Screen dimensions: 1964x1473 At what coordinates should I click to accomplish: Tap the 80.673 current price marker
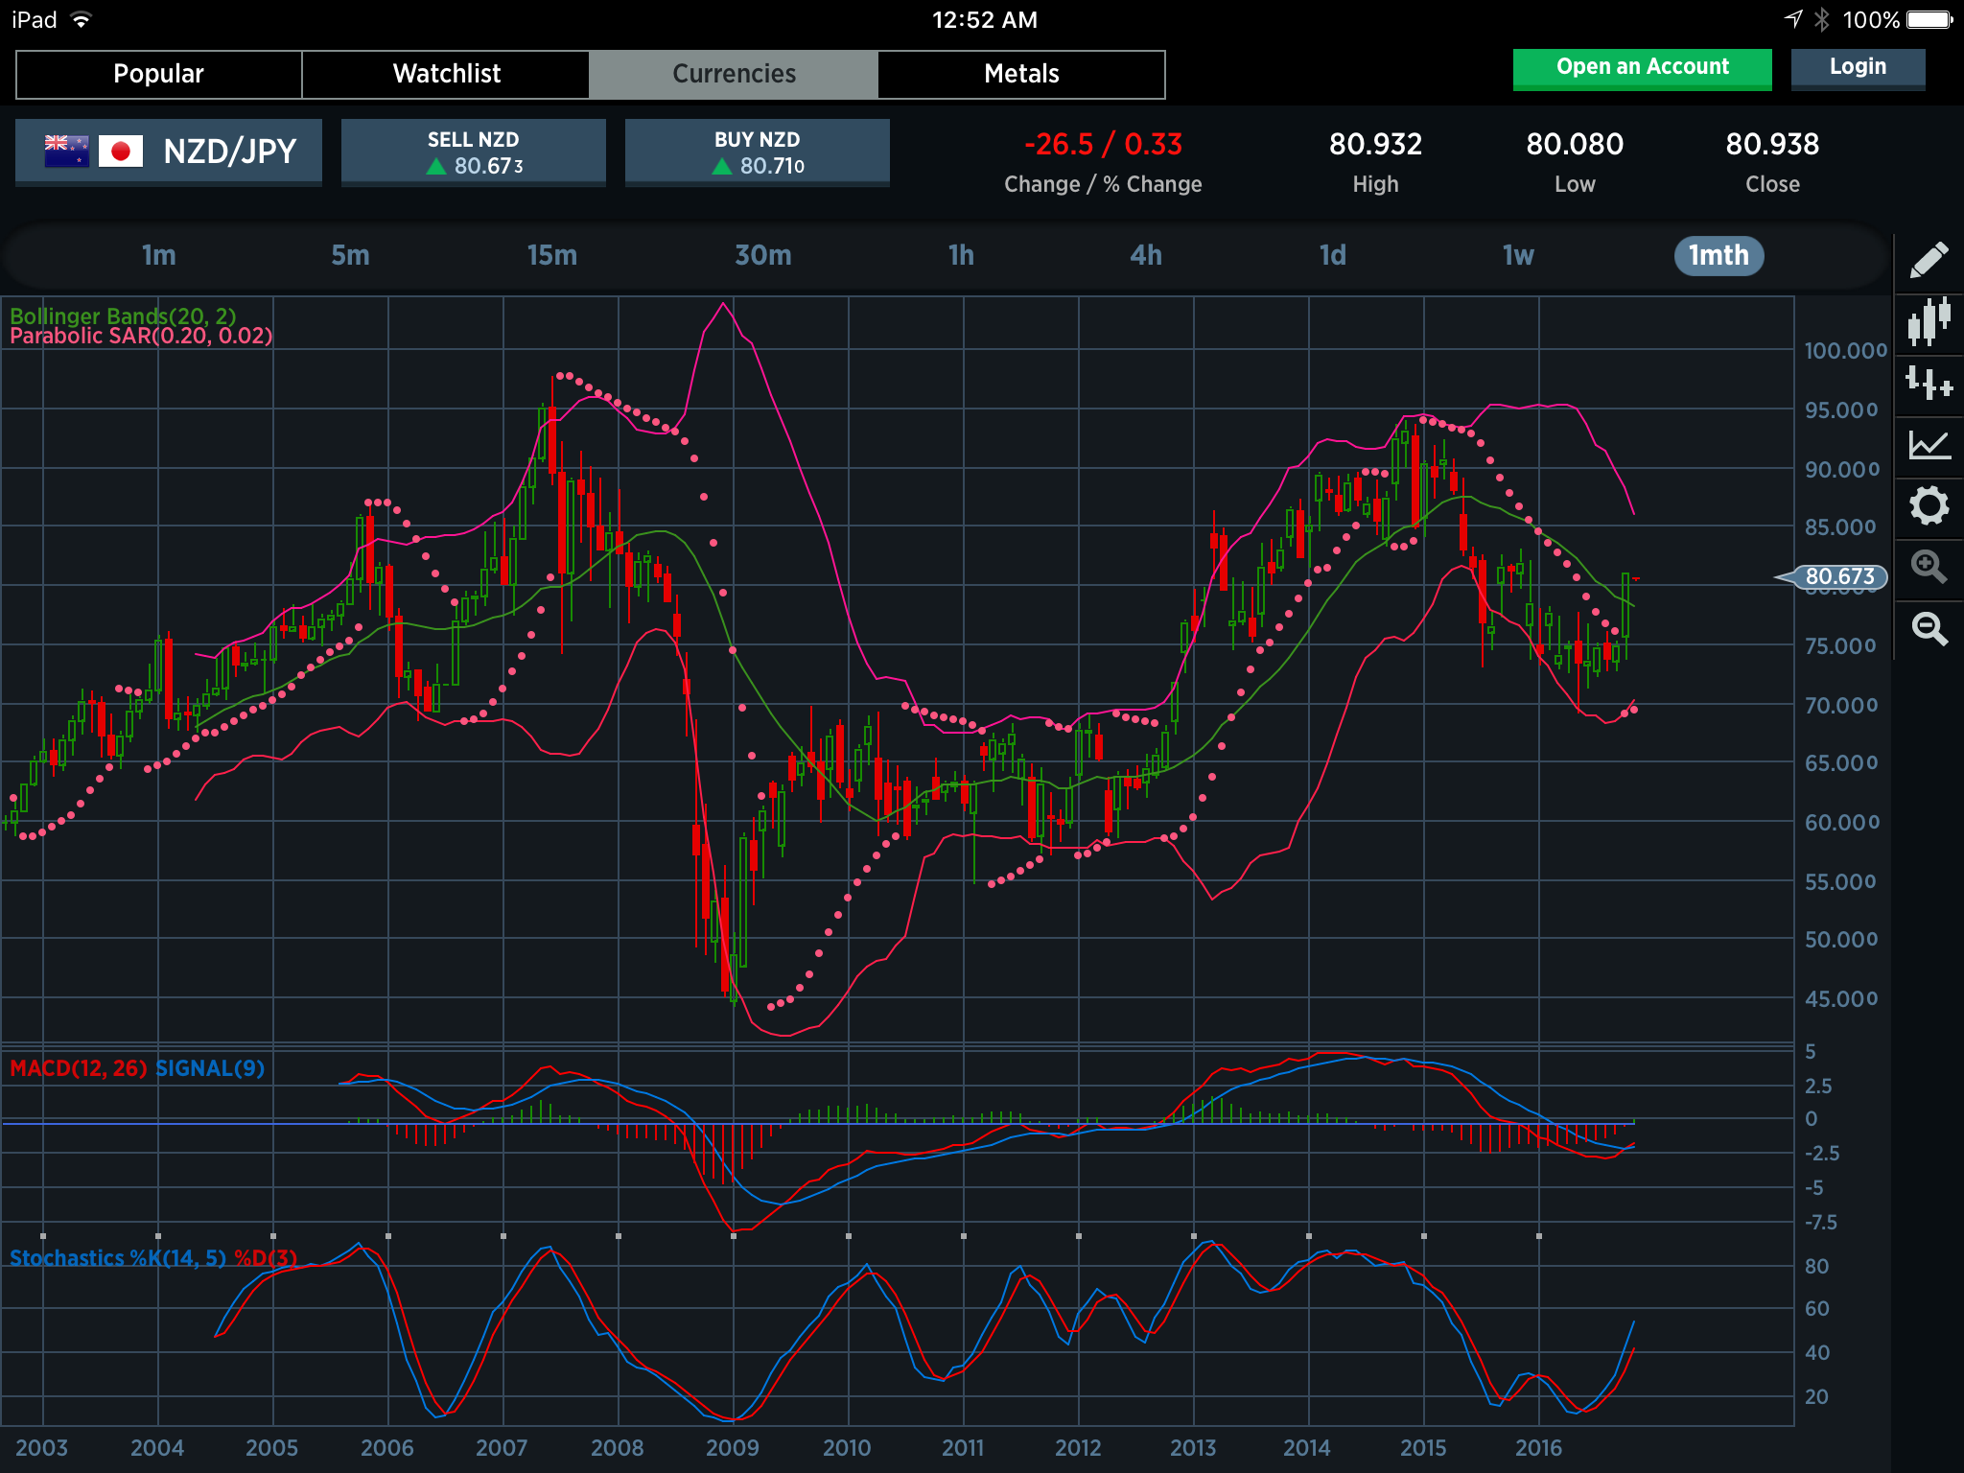(1838, 576)
